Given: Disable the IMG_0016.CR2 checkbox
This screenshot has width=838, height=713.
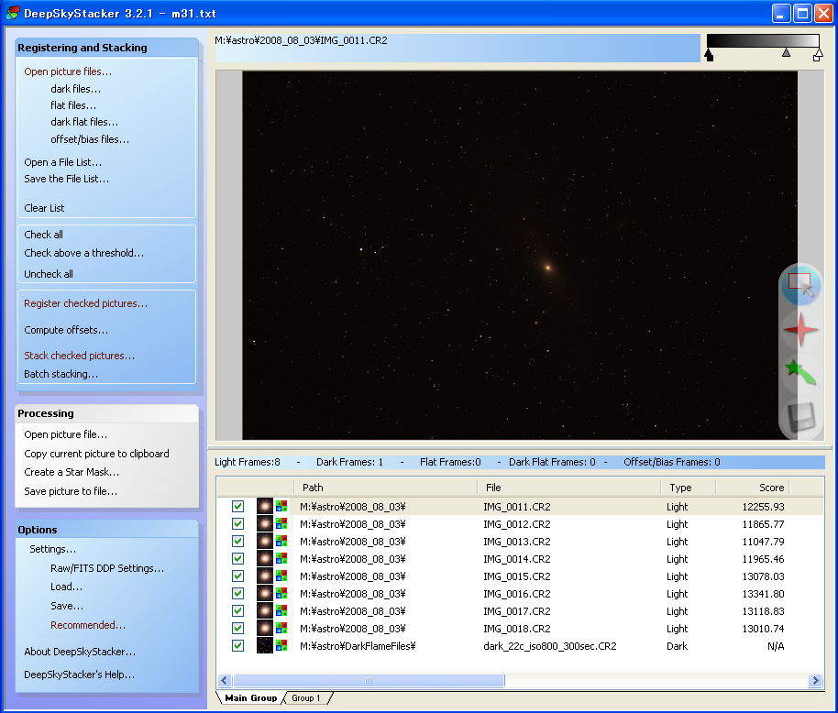Looking at the screenshot, I should (237, 593).
